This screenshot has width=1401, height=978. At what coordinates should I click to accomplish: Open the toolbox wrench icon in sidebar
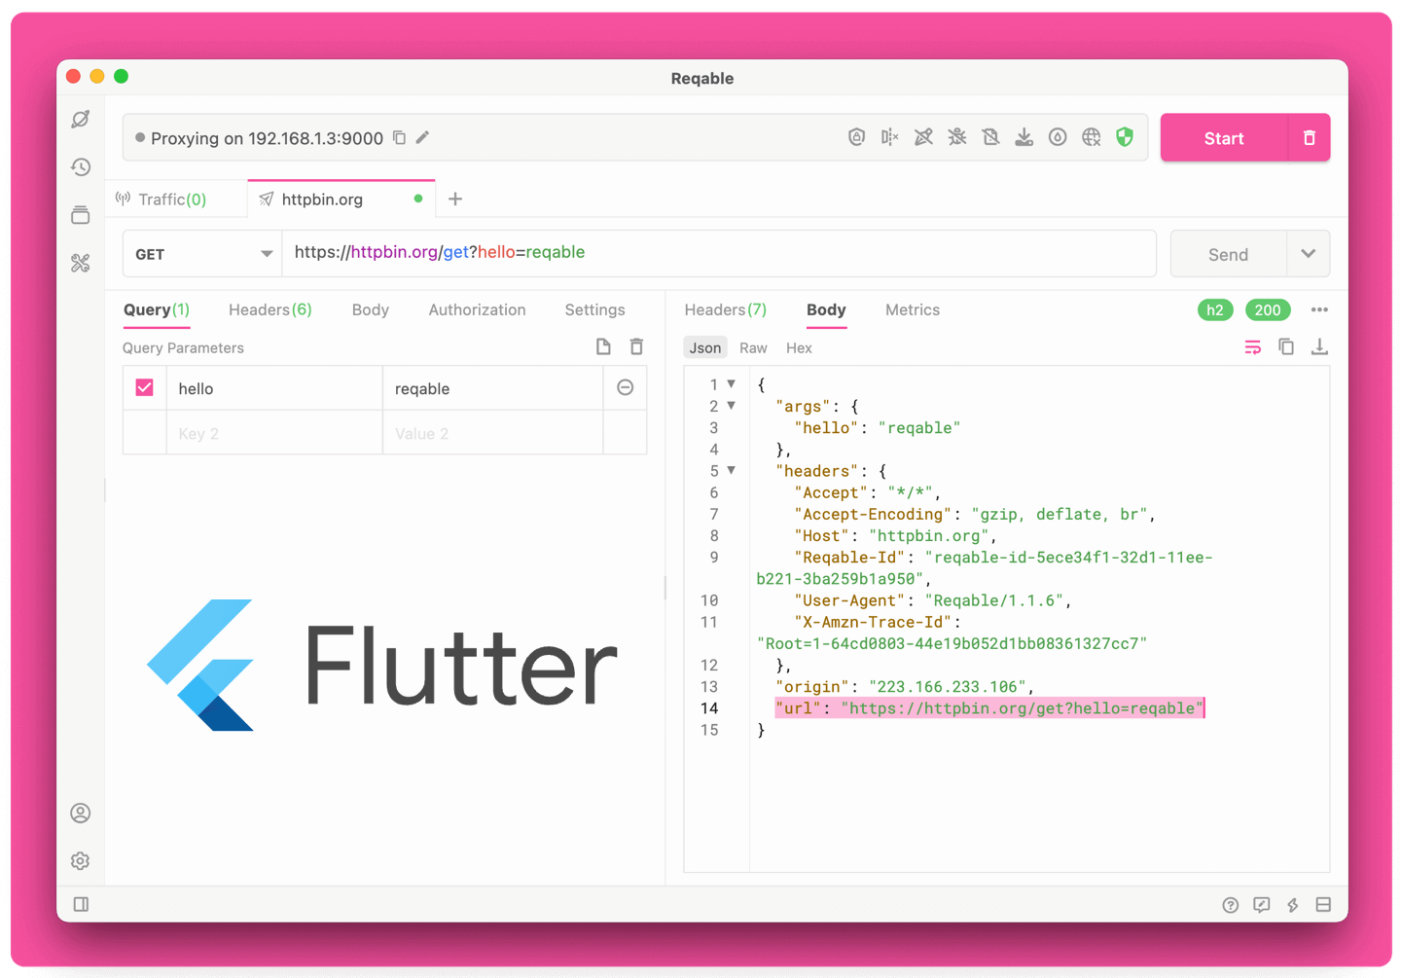[81, 263]
